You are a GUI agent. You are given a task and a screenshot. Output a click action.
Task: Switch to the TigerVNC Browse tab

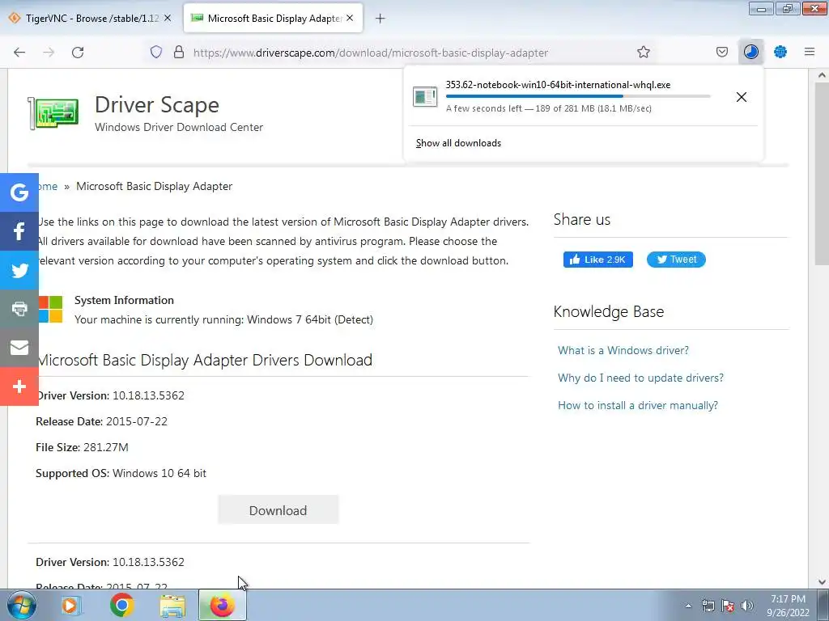pos(91,18)
